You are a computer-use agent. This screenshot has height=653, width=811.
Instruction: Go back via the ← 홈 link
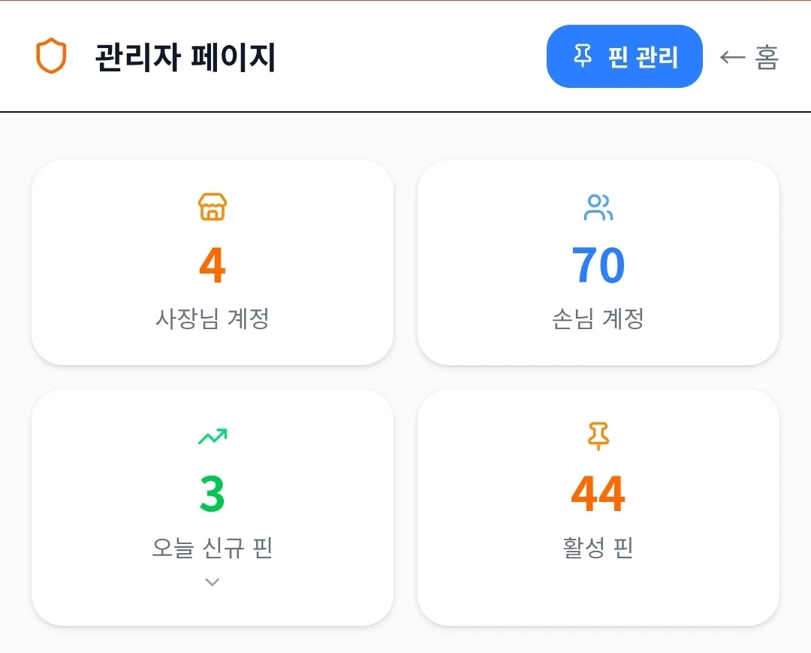(749, 57)
